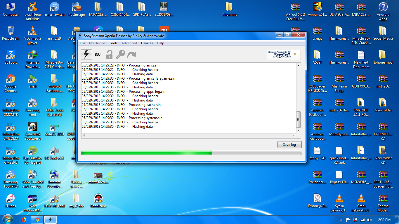Select the GSM Cracked and Free icon
The width and height of the screenshot is (399, 224).
(33, 179)
